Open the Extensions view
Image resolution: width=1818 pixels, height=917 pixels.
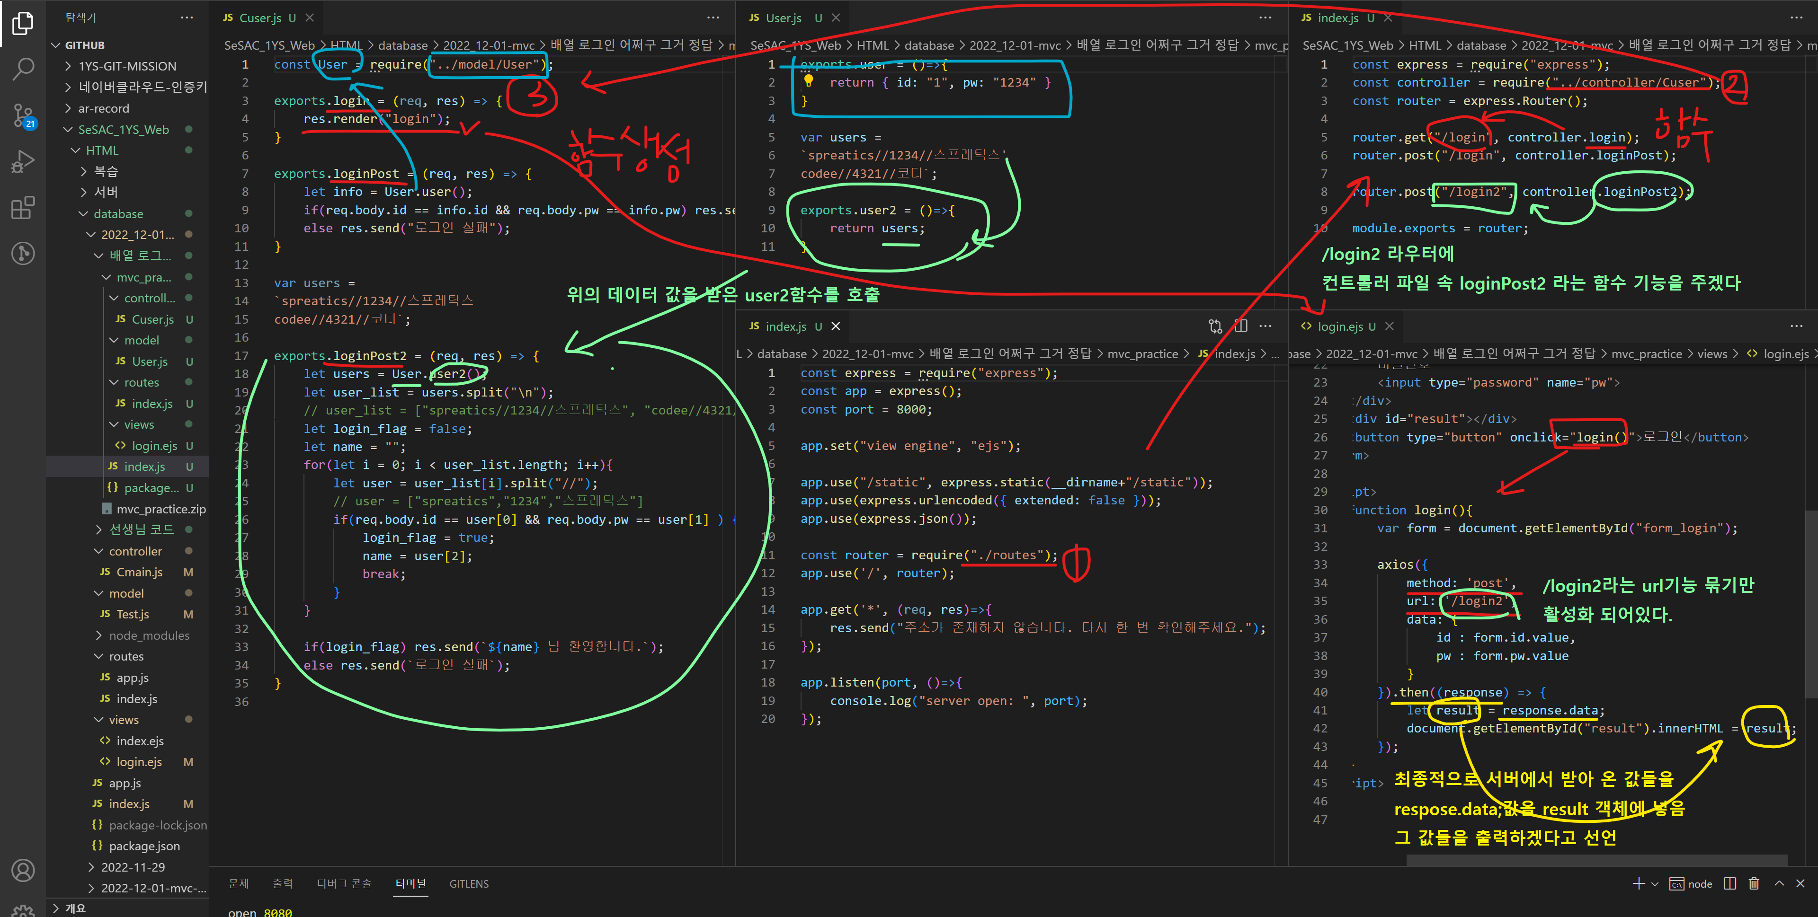pyautogui.click(x=23, y=207)
